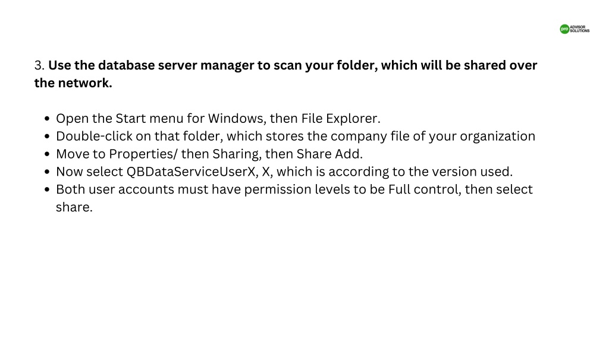Click the bold 'database server manager' heading

pos(175,65)
